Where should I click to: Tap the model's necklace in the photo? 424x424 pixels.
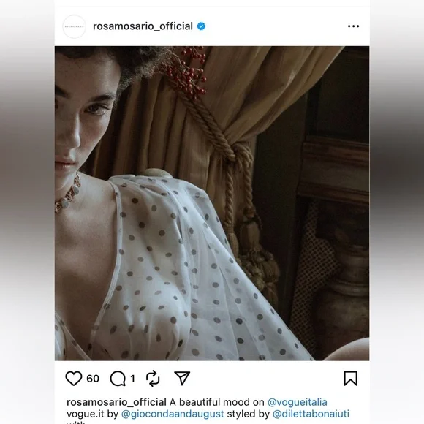pos(67,193)
